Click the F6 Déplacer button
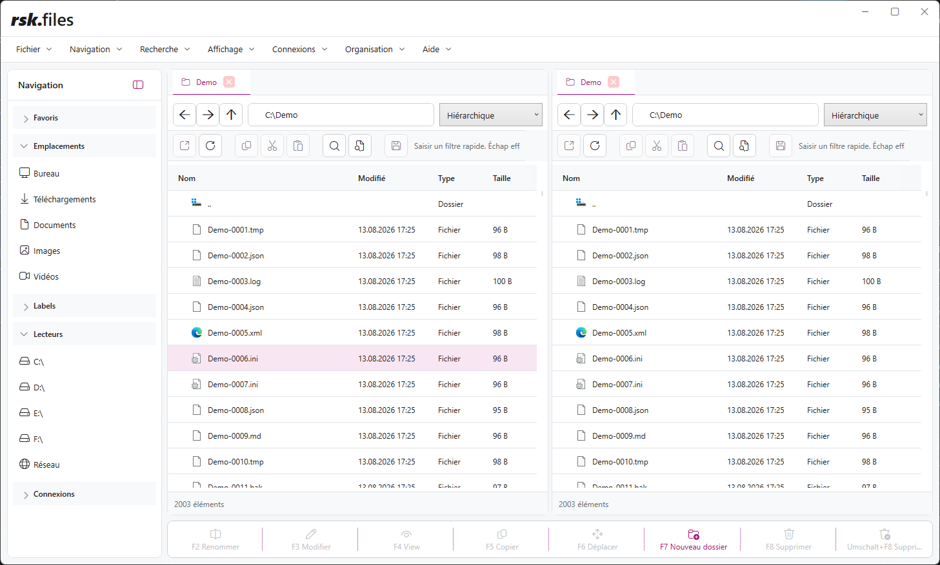Screen dimensions: 940x565 (x=597, y=540)
